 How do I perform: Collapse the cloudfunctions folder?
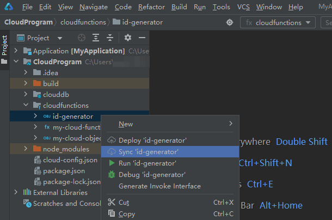coord(26,106)
